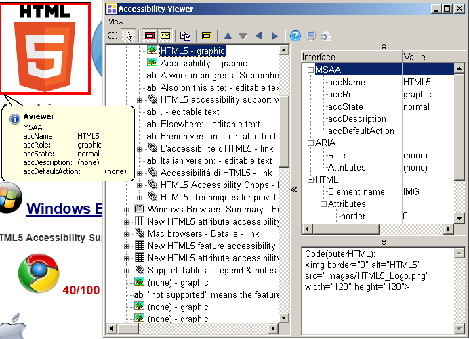Select 'French version: - editable text' item
469x339 pixels.
coord(218,137)
